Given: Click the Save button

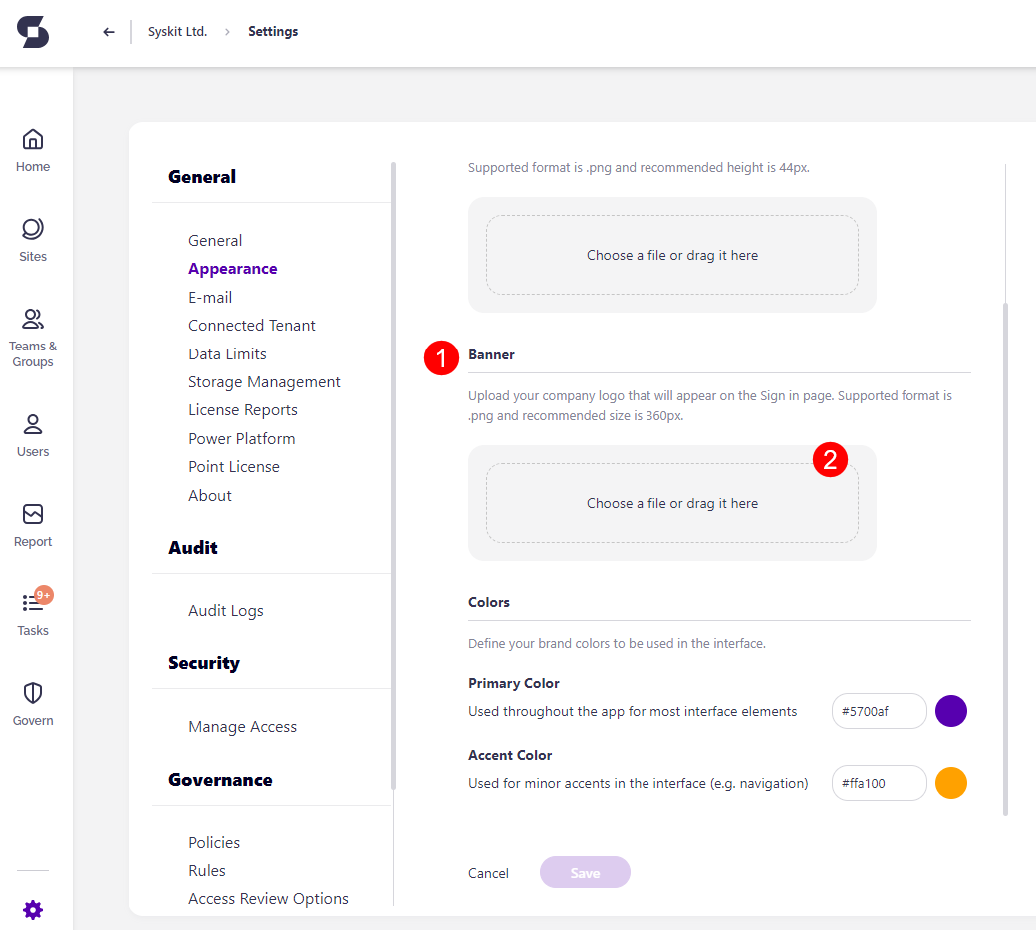Looking at the screenshot, I should pyautogui.click(x=585, y=873).
